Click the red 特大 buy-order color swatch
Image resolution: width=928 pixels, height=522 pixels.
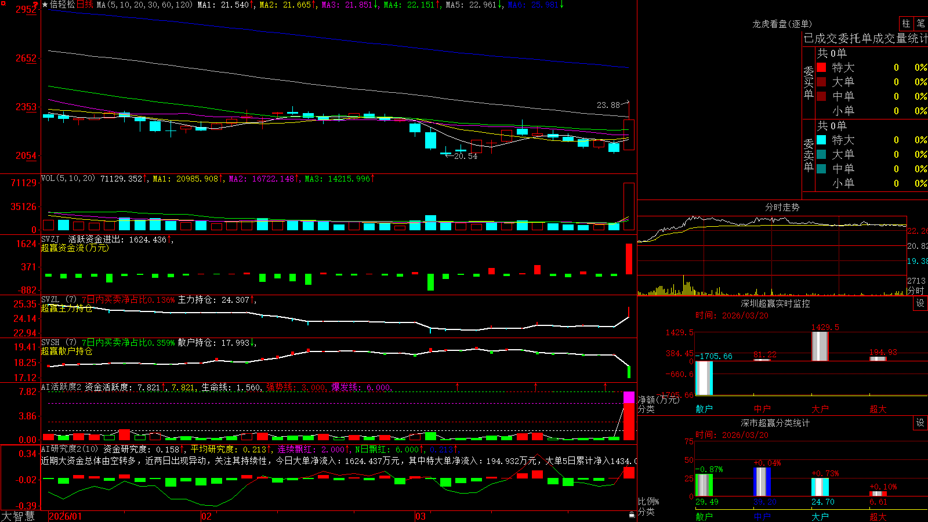pyautogui.click(x=821, y=67)
